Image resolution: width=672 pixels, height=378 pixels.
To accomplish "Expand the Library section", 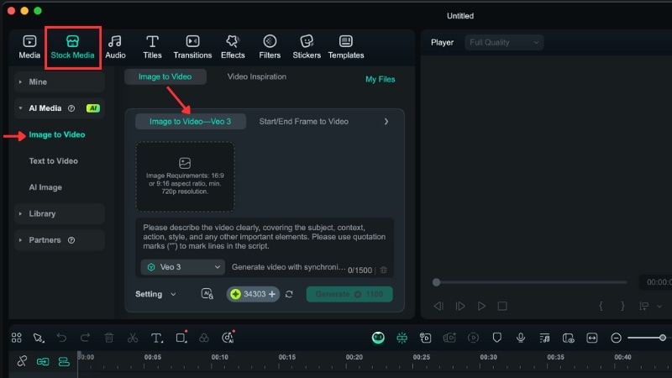I will (x=60, y=213).
